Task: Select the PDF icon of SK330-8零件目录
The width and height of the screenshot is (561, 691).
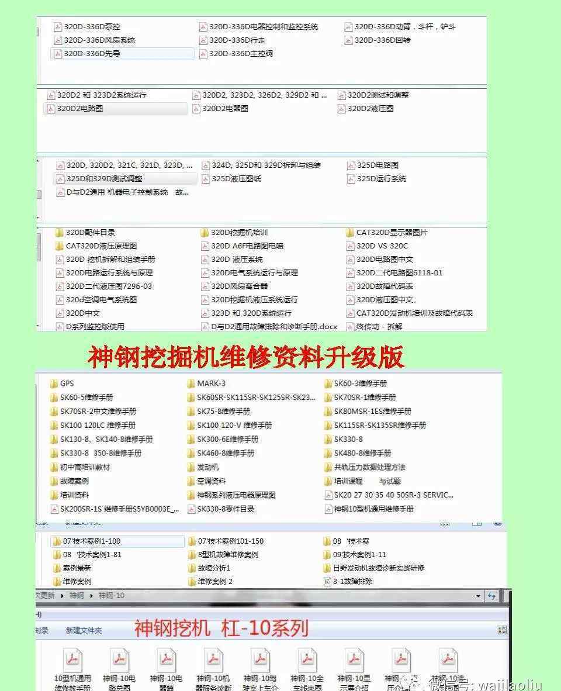Action: [x=191, y=509]
